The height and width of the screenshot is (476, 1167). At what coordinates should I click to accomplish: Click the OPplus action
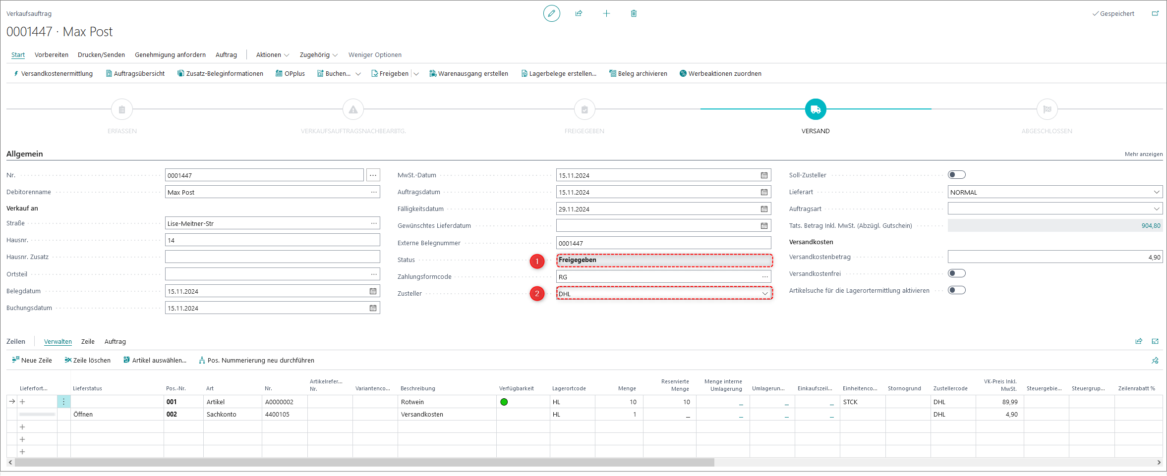pyautogui.click(x=291, y=74)
